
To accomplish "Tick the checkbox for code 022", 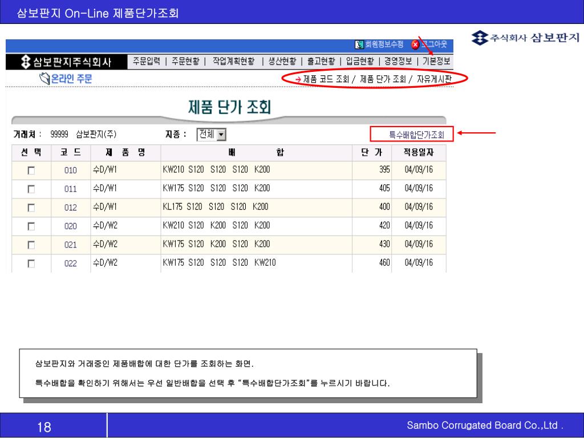I will 31,263.
